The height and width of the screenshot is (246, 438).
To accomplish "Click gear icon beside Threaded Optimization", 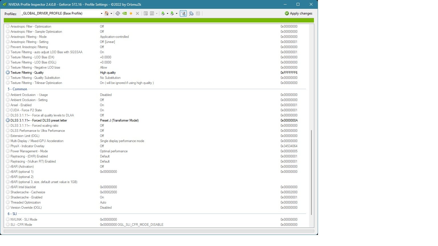I will pos(8,202).
